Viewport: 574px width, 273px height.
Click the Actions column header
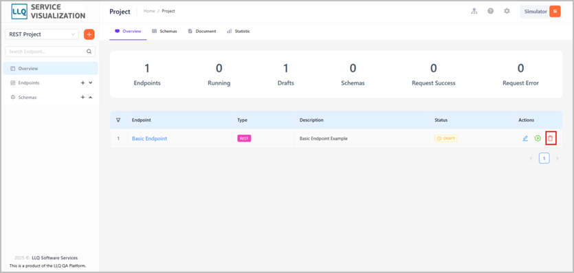pos(526,120)
